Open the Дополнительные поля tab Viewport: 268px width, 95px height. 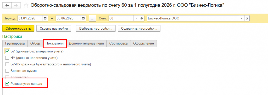coord(86,43)
